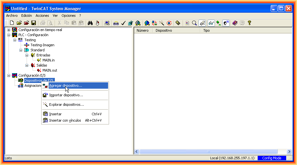The height and width of the screenshot is (165, 297).
Task: Click the purple book toolbar icon
Action: [235, 23]
